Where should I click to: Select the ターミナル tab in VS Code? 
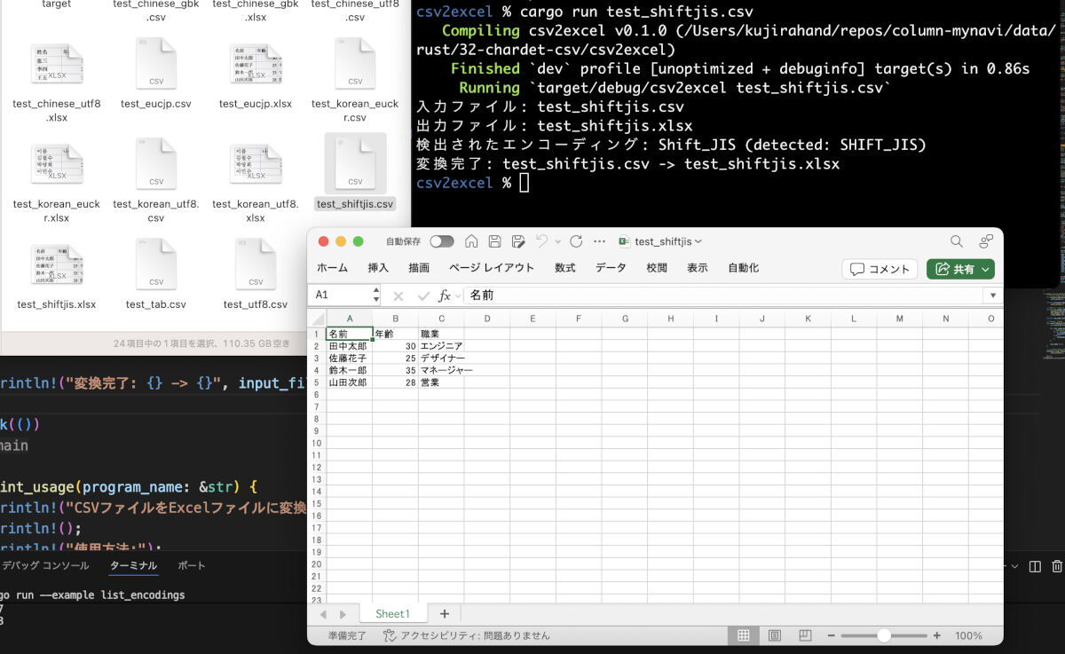[133, 565]
